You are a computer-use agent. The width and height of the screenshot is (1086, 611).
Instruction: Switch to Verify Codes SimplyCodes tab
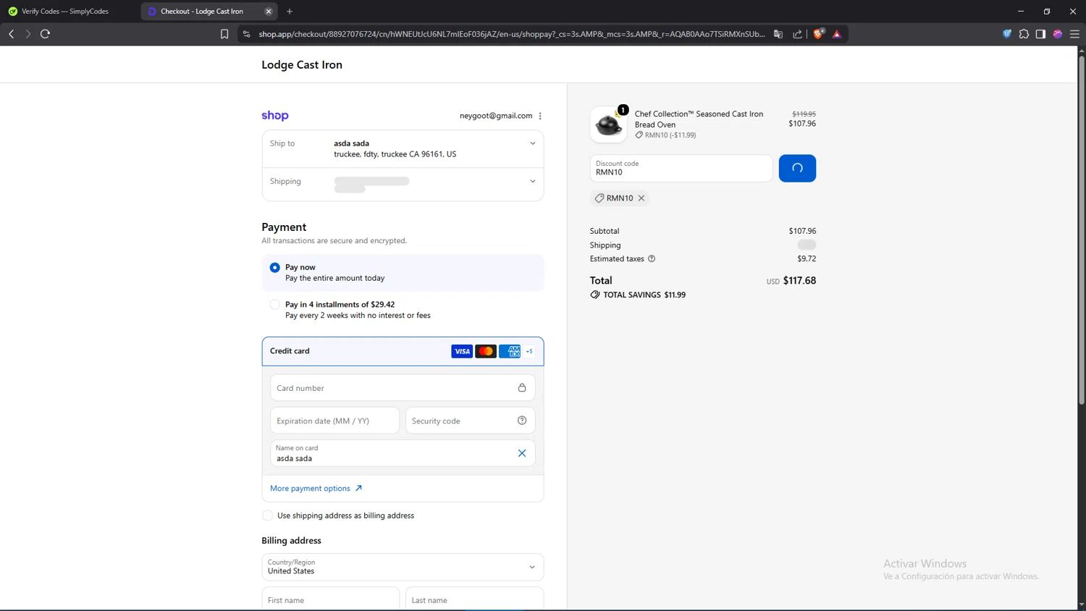69,12
